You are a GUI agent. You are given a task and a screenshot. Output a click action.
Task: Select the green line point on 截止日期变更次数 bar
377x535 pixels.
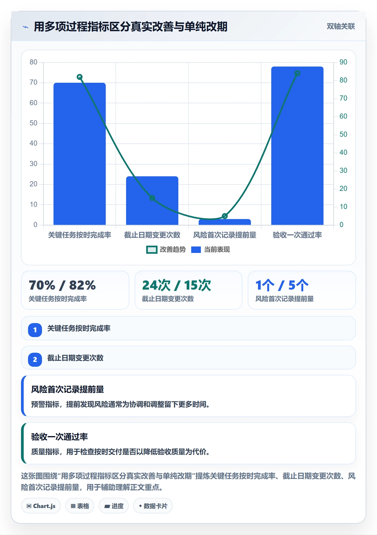coord(152,198)
